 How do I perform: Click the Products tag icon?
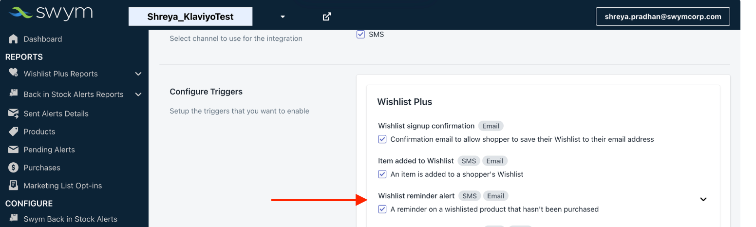tap(13, 132)
